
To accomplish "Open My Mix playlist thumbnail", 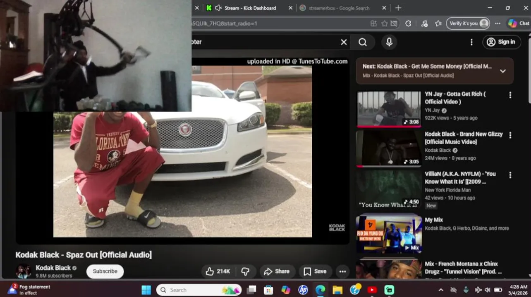I will pos(389,234).
